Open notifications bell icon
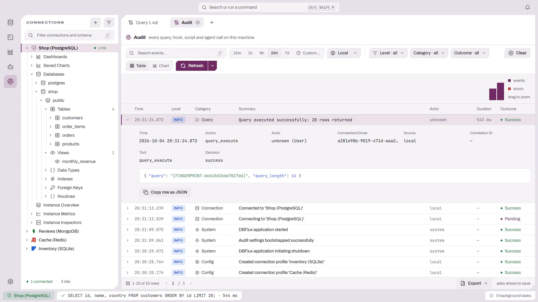 (x=528, y=7)
